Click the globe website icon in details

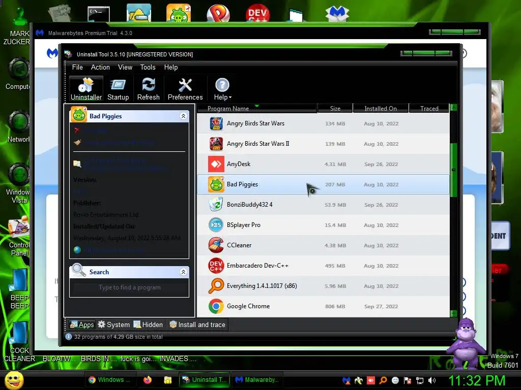point(77,250)
